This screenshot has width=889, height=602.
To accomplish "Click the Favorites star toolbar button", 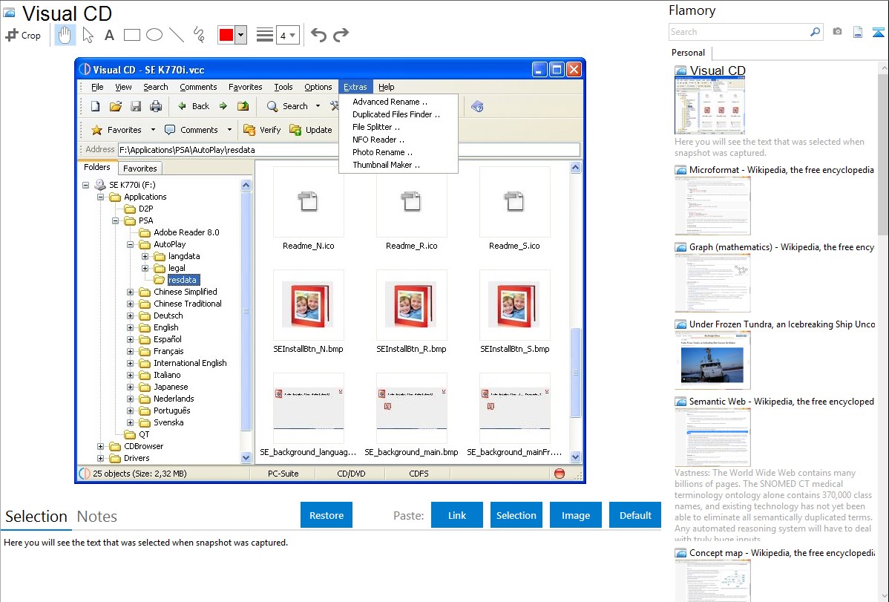I will coord(117,130).
